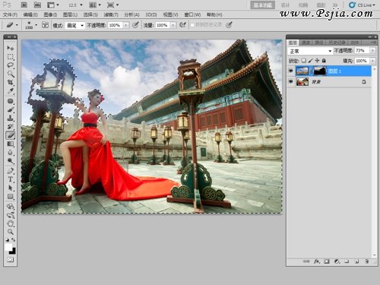The image size is (380, 285).
Task: Select the Blur tool
Action: pos(10,153)
